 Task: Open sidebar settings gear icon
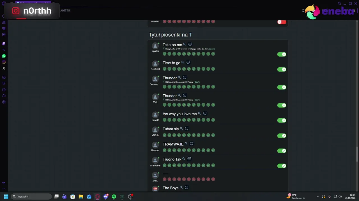point(4,102)
